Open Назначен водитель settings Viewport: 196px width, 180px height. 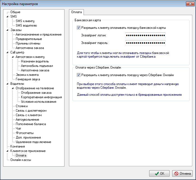coord(35,61)
